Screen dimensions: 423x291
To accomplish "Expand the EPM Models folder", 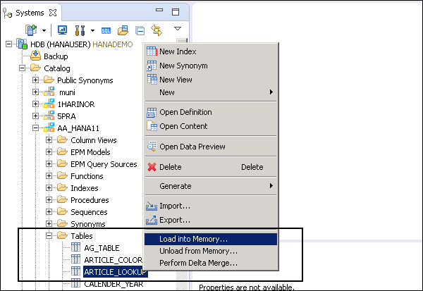I will click(x=49, y=151).
